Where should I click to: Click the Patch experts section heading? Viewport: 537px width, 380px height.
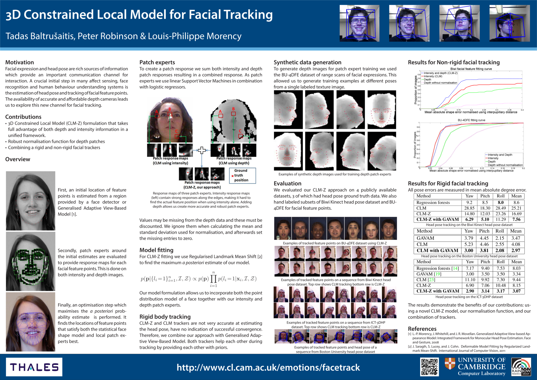157,62
